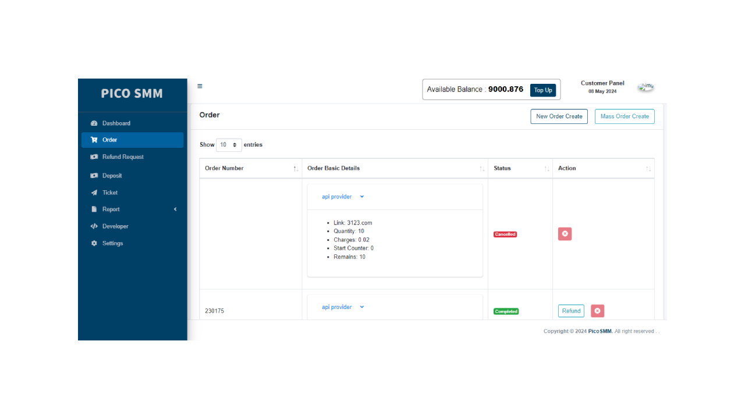
Task: Open the entries count dropdown
Action: coord(228,144)
